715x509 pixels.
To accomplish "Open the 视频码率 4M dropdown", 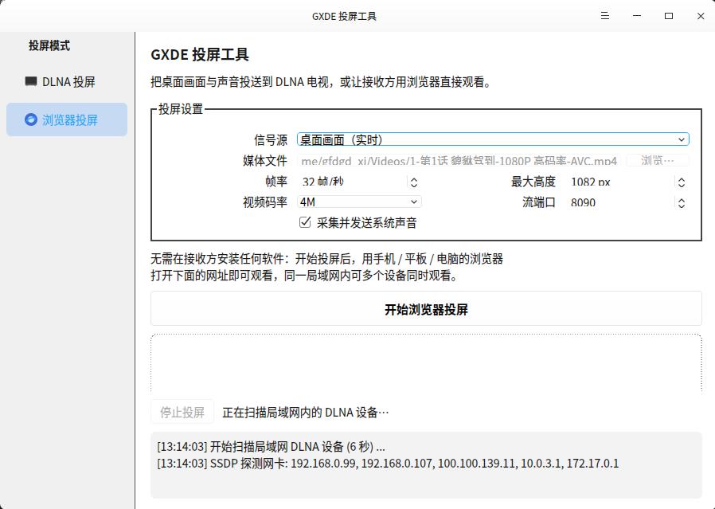I will (359, 202).
